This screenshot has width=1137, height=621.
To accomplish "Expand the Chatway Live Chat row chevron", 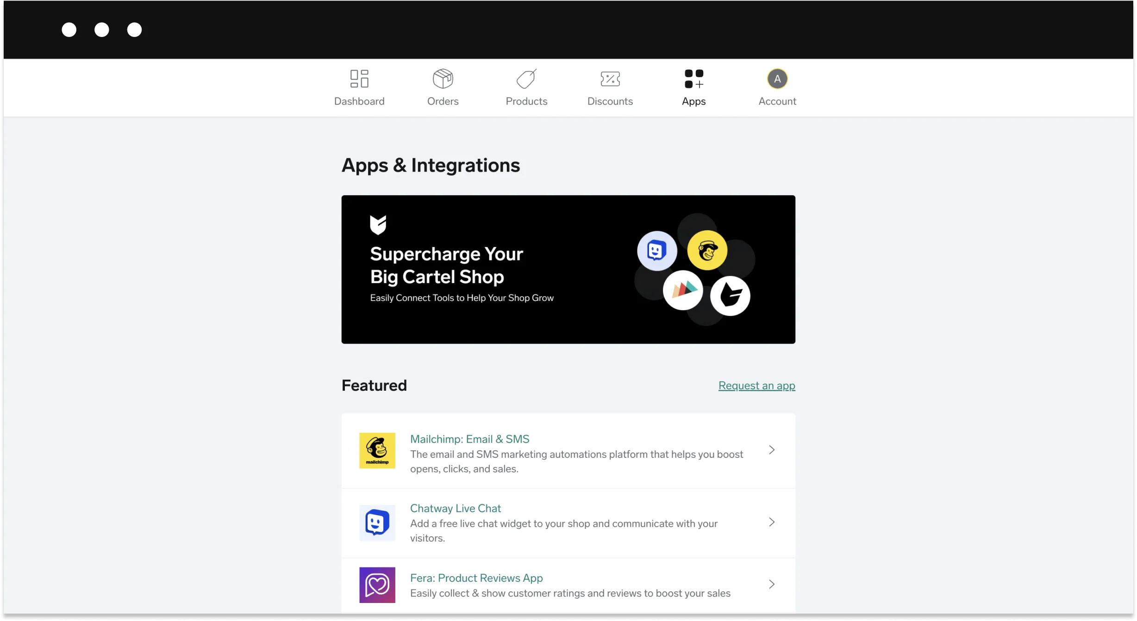I will click(772, 522).
